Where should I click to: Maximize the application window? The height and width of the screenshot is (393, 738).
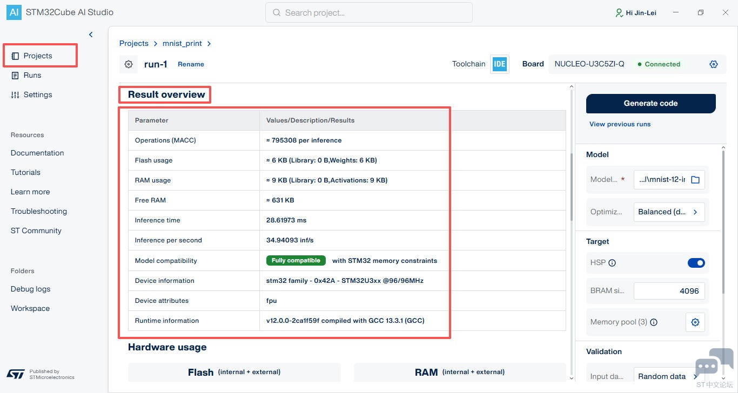[701, 12]
